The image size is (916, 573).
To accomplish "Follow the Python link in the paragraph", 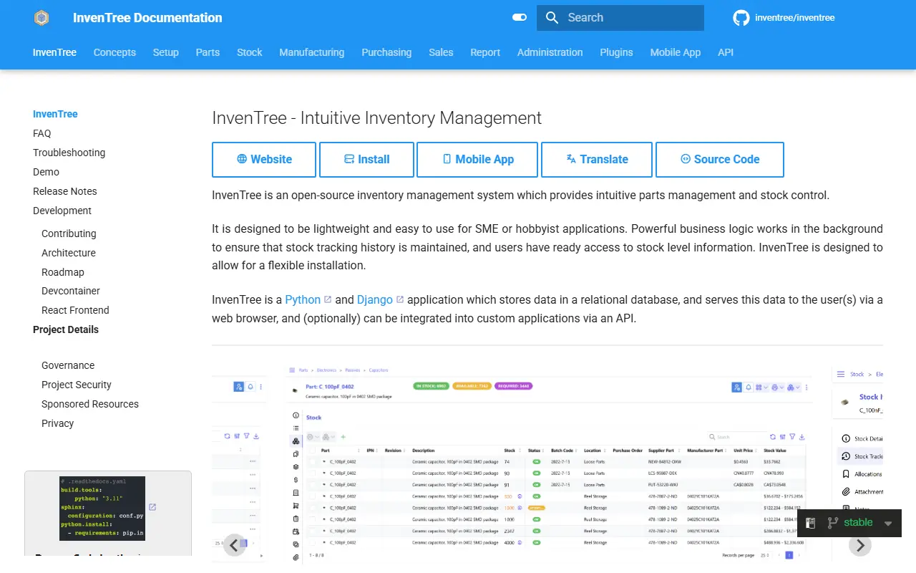I will point(308,299).
